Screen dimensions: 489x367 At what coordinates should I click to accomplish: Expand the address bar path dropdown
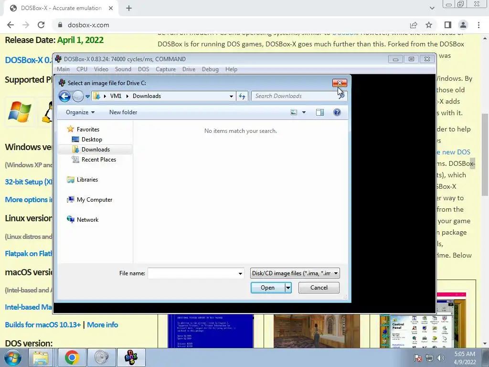point(231,96)
